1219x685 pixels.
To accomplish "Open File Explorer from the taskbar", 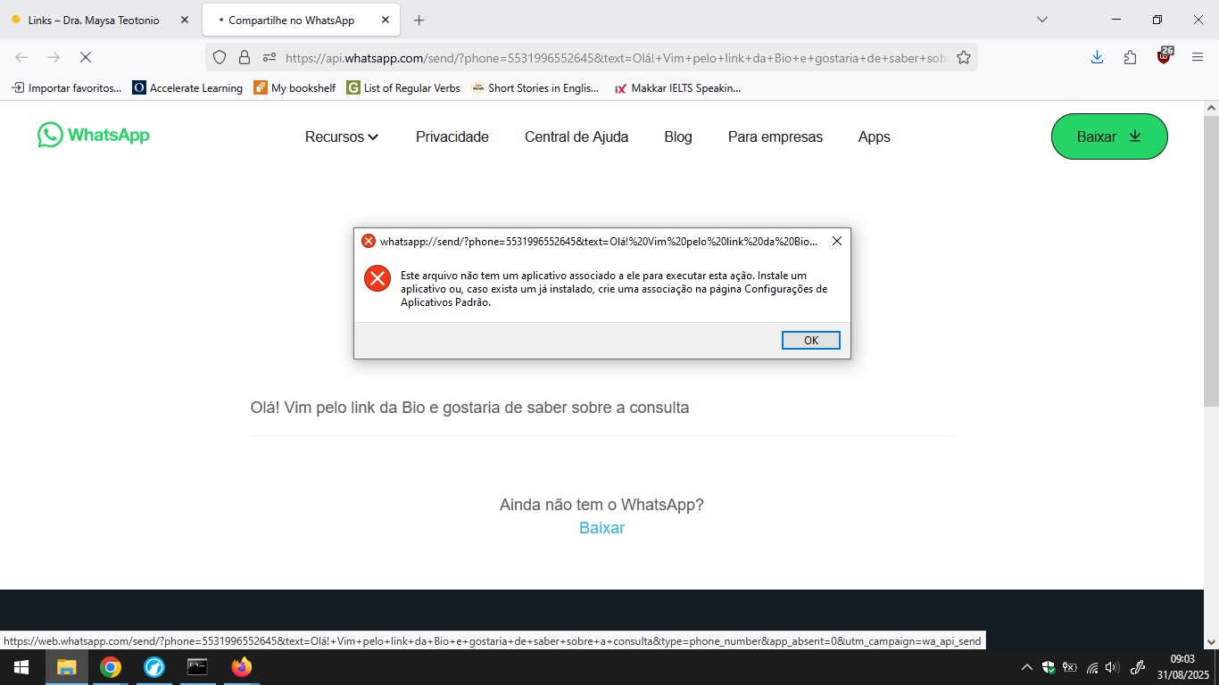I will click(67, 667).
